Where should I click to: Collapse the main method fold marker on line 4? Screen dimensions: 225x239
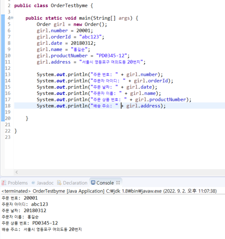[12, 18]
